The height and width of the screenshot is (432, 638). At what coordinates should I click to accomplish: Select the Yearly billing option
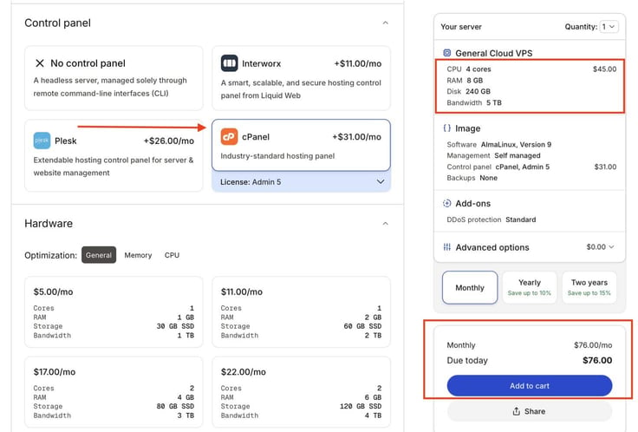(530, 287)
